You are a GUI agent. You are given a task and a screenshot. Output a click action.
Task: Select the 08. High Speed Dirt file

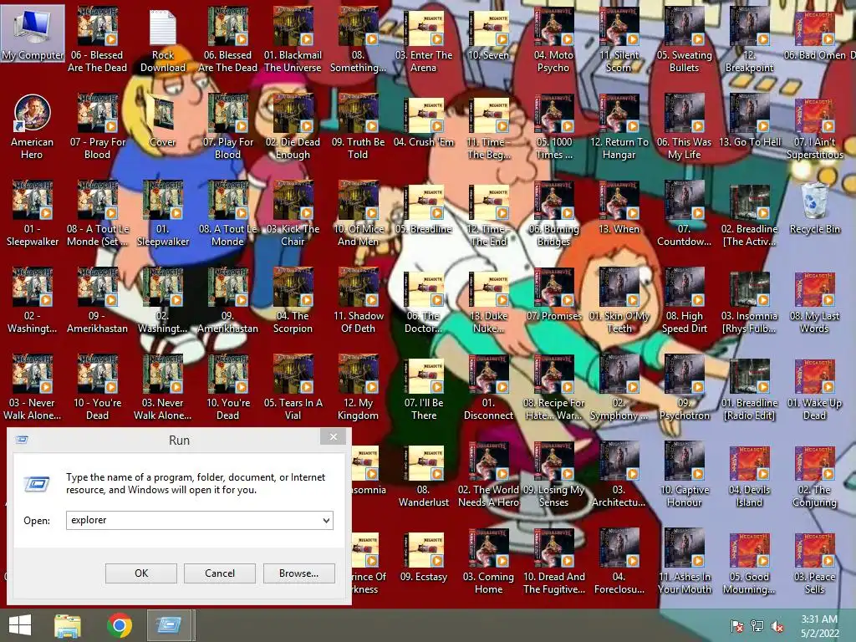pos(684,300)
